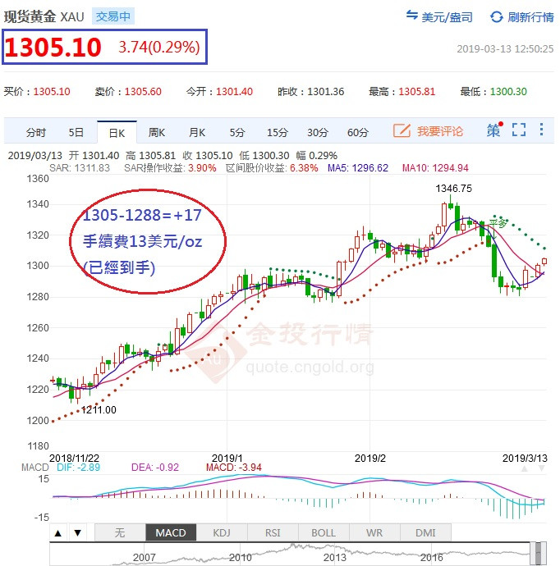
Task: Click the DEA: -0.92 readout
Action: pyautogui.click(x=155, y=468)
